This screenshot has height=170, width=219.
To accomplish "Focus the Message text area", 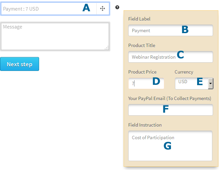I will (x=55, y=36).
